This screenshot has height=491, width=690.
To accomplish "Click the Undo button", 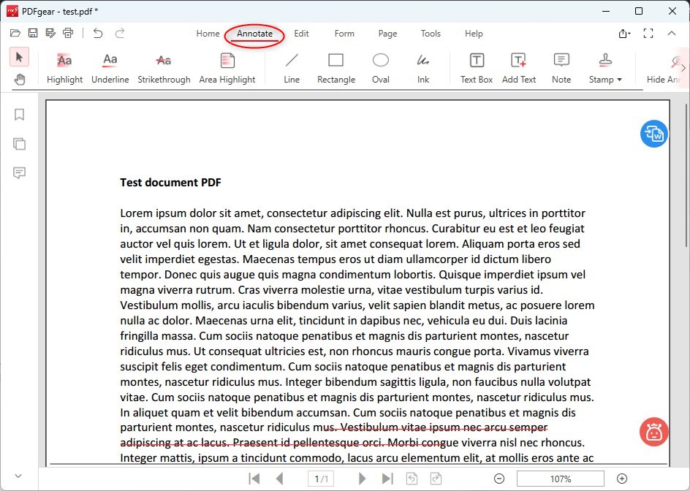I will pos(99,33).
